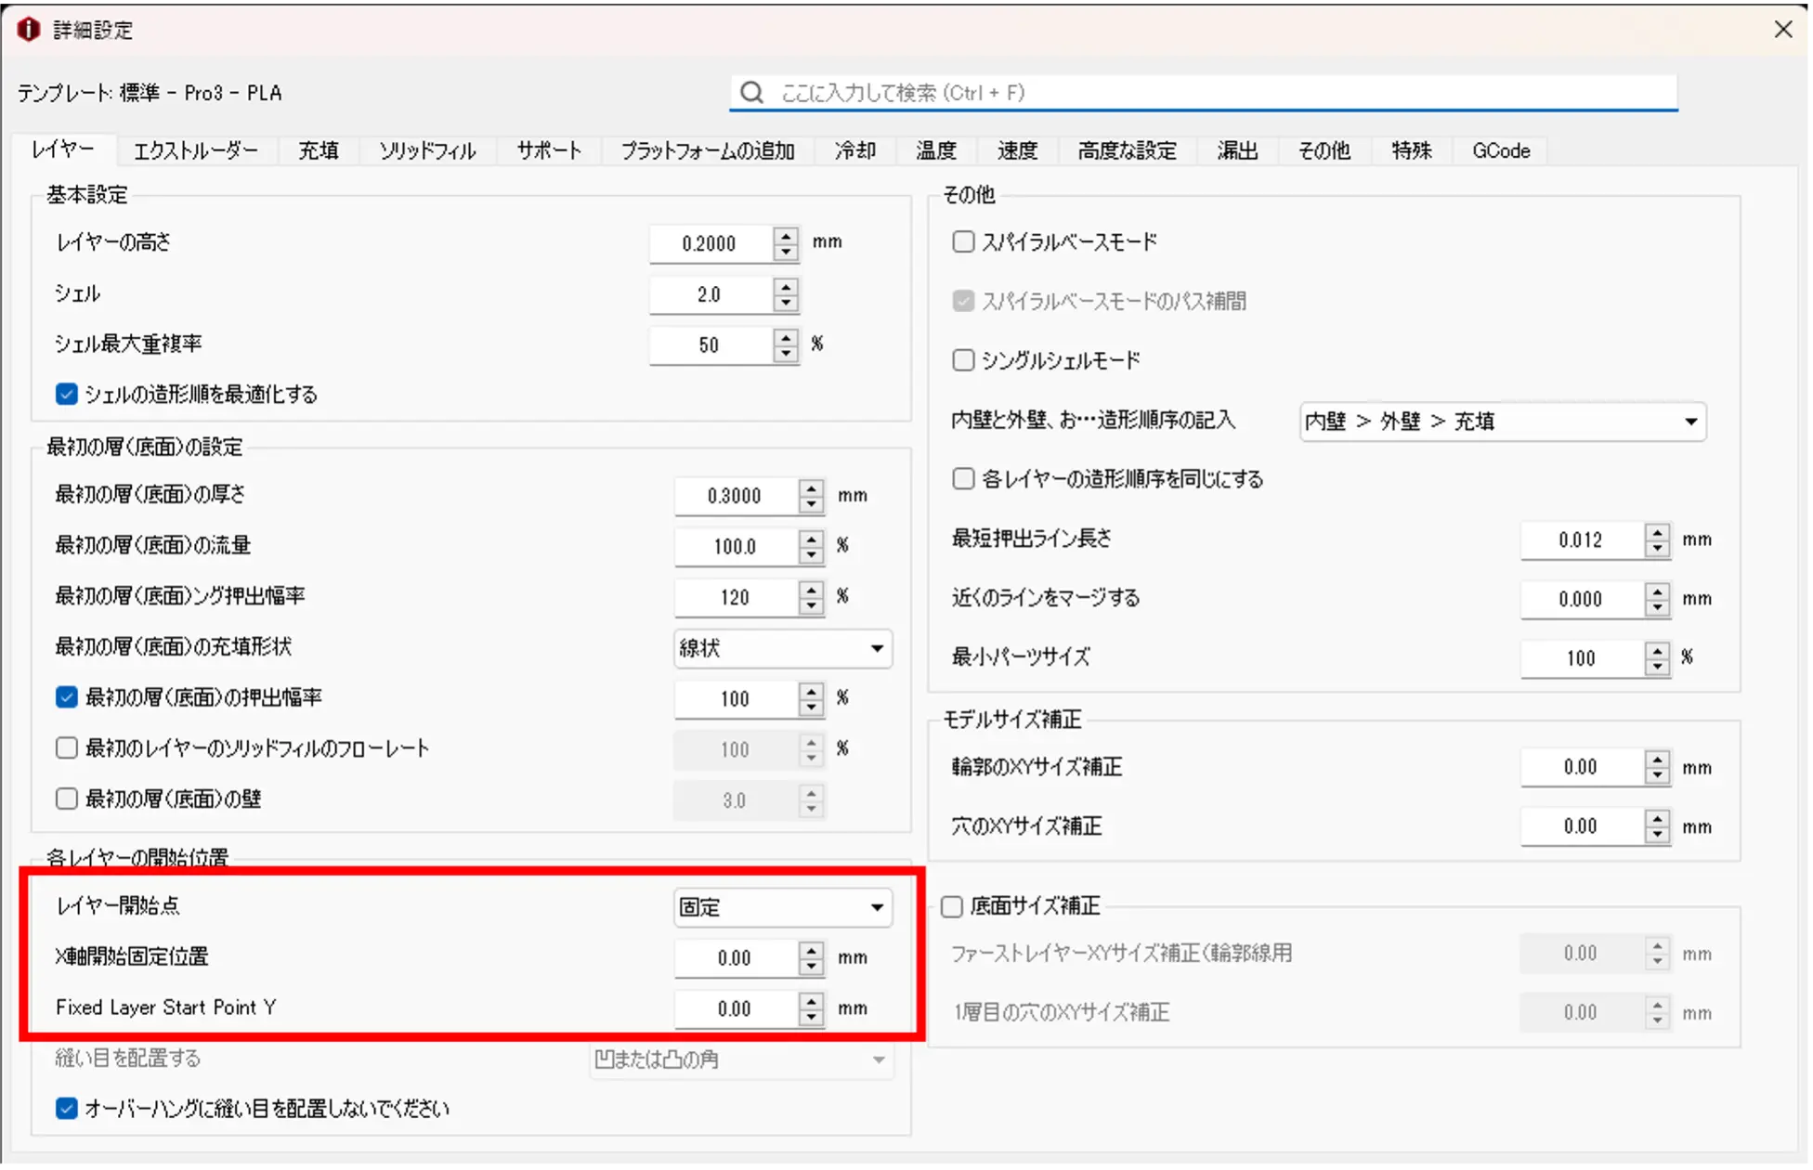Click the search magnifier icon
This screenshot has width=1813, height=1170.
click(x=752, y=93)
